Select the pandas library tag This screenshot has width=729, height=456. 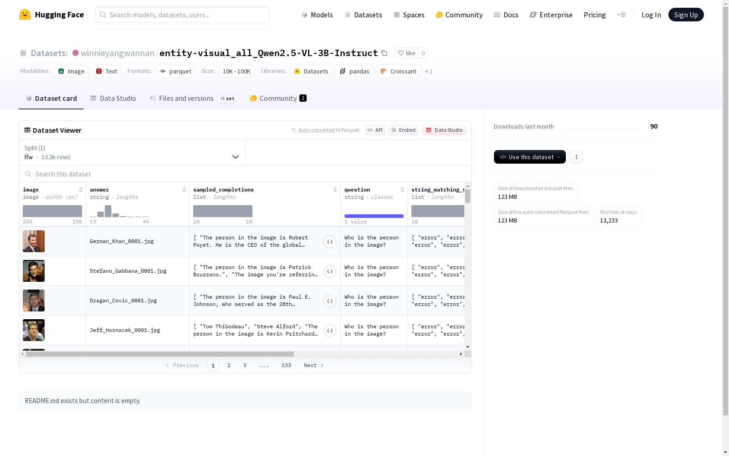(354, 71)
